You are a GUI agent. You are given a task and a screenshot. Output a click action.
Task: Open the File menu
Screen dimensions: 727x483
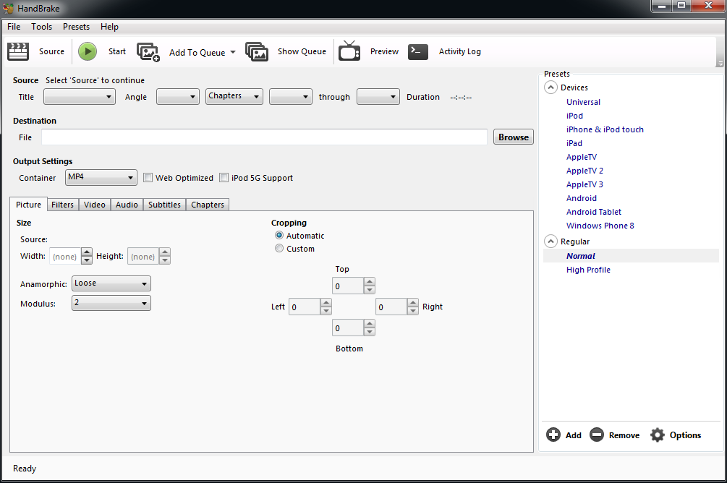pyautogui.click(x=14, y=27)
